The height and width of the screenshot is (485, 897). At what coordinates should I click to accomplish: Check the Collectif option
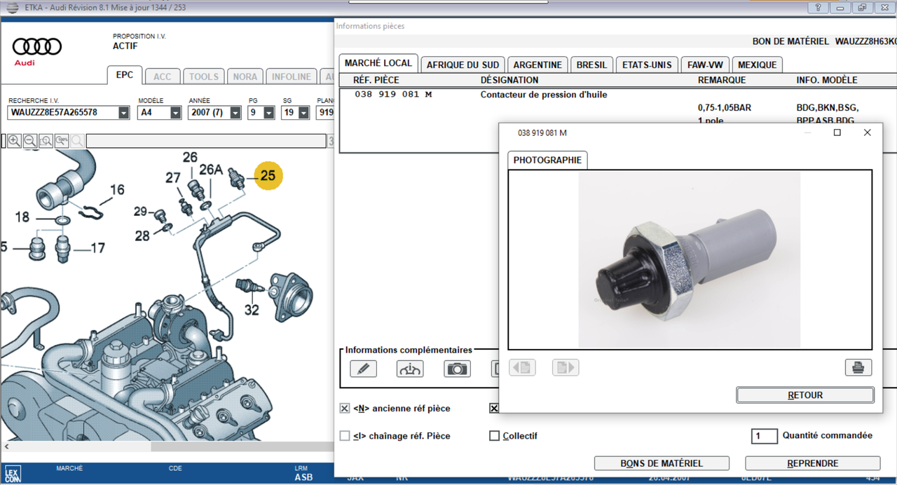pyautogui.click(x=494, y=435)
